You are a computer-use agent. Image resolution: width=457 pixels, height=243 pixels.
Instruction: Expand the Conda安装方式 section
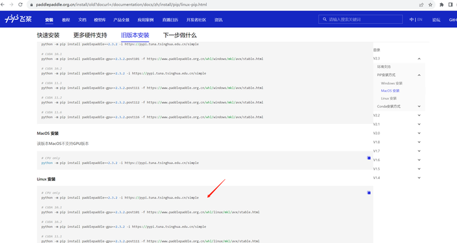click(419, 106)
